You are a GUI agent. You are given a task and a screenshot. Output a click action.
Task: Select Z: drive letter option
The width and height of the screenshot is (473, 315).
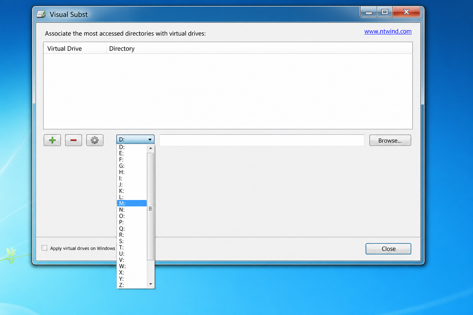pyautogui.click(x=132, y=285)
